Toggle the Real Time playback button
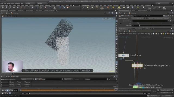 pos(10,93)
